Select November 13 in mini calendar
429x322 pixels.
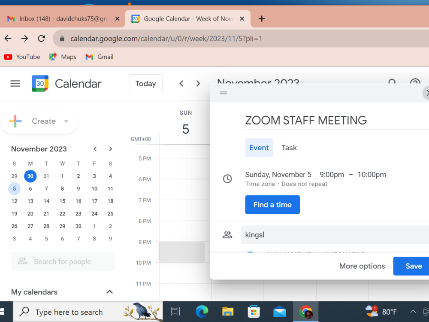[x=30, y=201]
